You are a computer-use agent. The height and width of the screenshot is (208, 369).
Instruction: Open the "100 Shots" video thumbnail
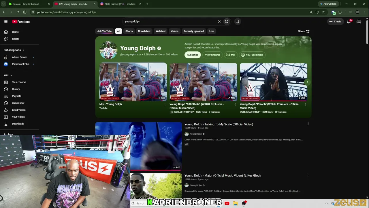point(203,82)
